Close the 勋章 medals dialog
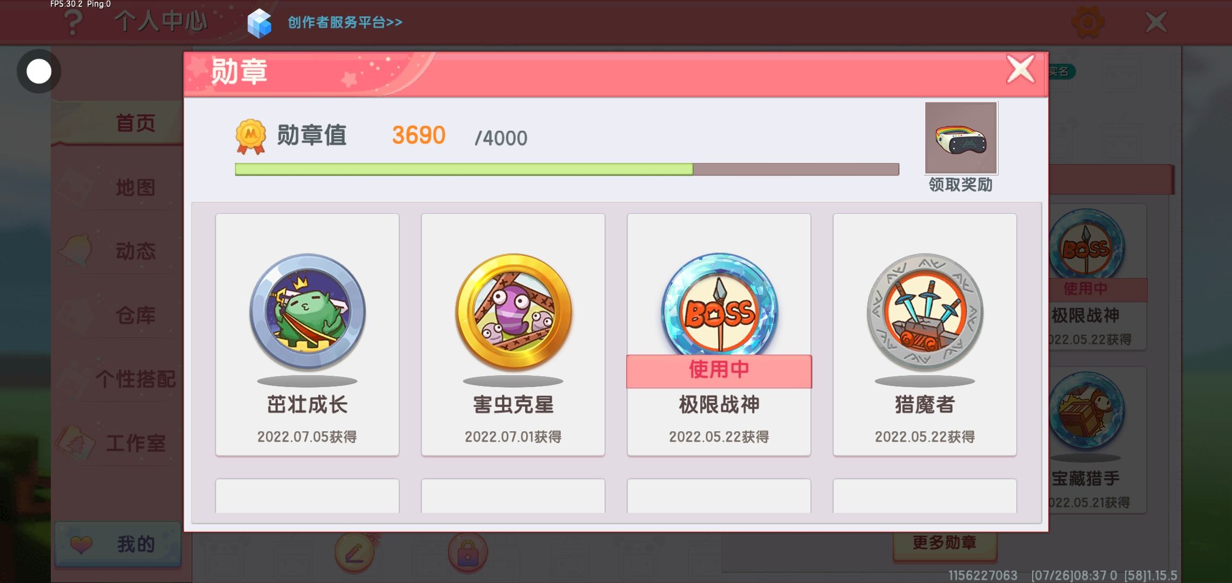The width and height of the screenshot is (1232, 583). pyautogui.click(x=1021, y=69)
